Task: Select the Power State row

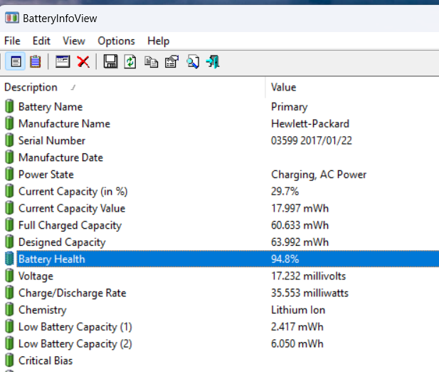Action: tap(219, 175)
